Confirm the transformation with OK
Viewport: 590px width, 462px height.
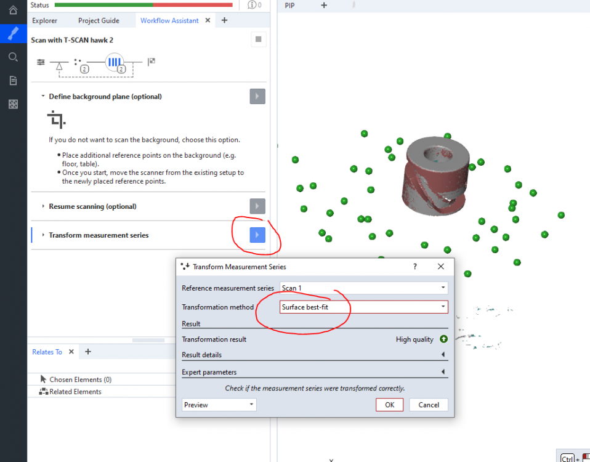(389, 405)
